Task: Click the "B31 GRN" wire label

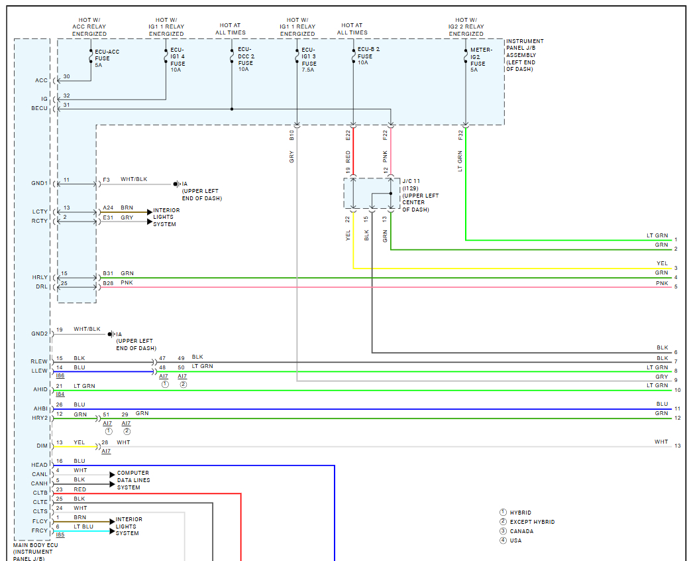Action: click(x=119, y=274)
